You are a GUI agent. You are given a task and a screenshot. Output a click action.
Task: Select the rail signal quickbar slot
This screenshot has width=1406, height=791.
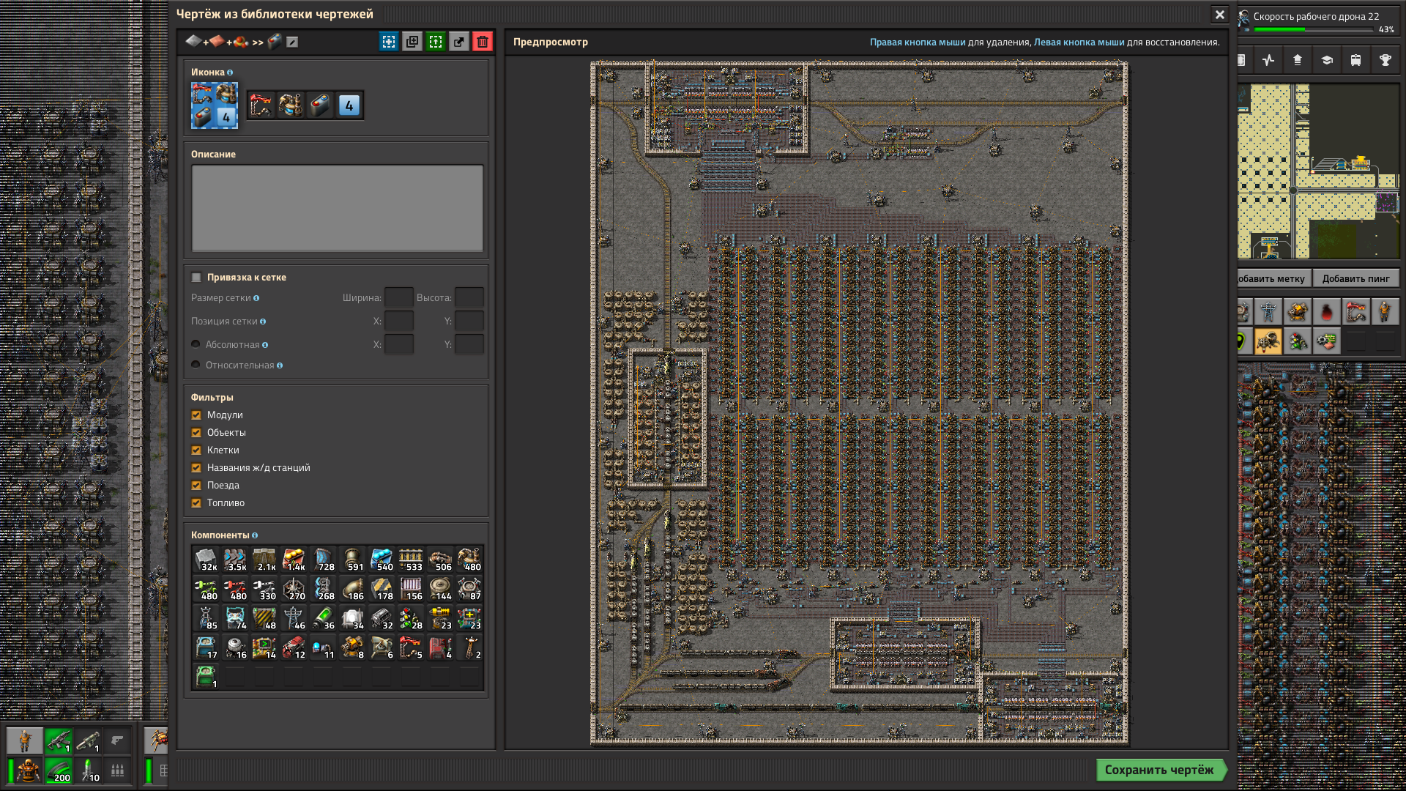1298,341
